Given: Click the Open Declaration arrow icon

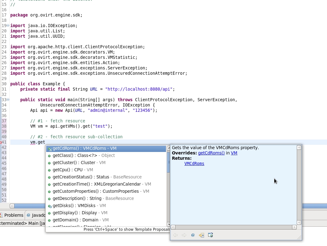Looking at the screenshot, I should 202,235.
